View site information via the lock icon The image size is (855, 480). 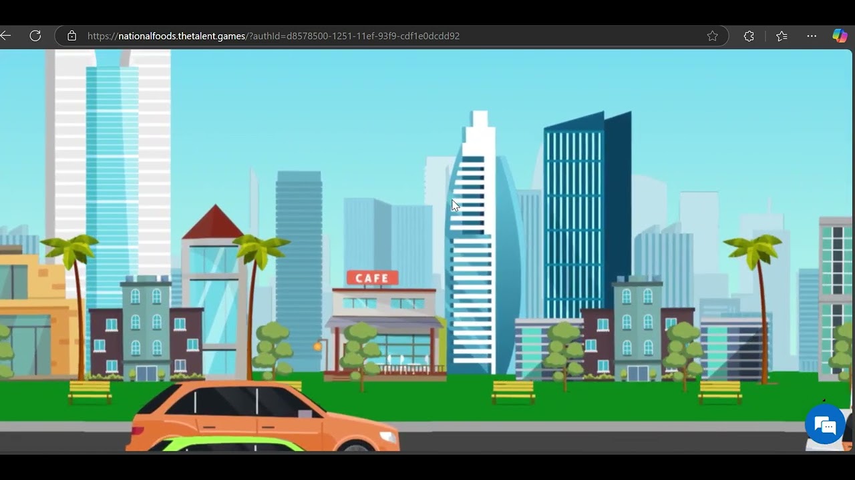(72, 36)
